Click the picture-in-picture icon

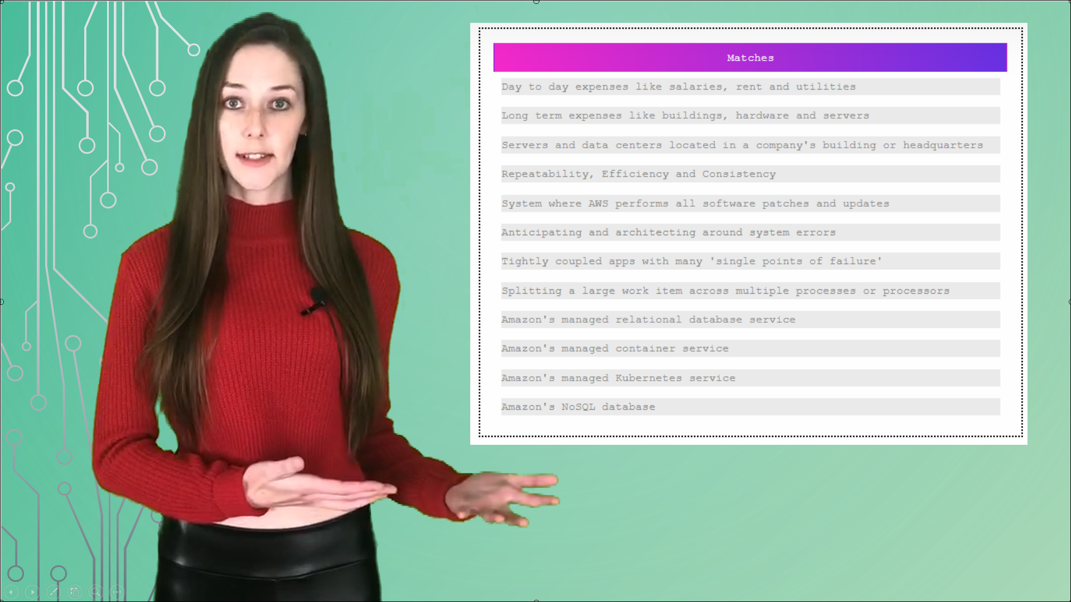tap(74, 592)
